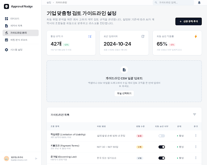Click the dashboard grid icon in sidebar
207x165 pixels.
click(6, 19)
